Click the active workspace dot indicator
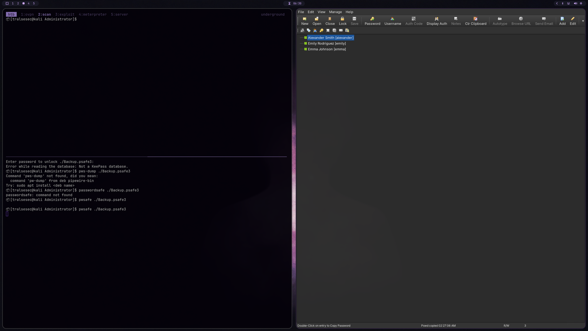 click(x=24, y=4)
